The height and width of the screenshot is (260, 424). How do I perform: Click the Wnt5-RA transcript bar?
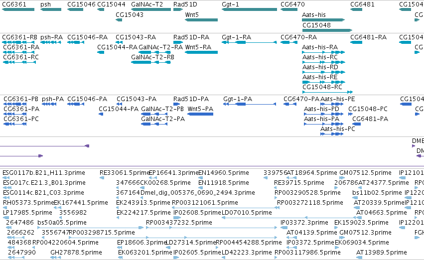pyautogui.click(x=201, y=52)
